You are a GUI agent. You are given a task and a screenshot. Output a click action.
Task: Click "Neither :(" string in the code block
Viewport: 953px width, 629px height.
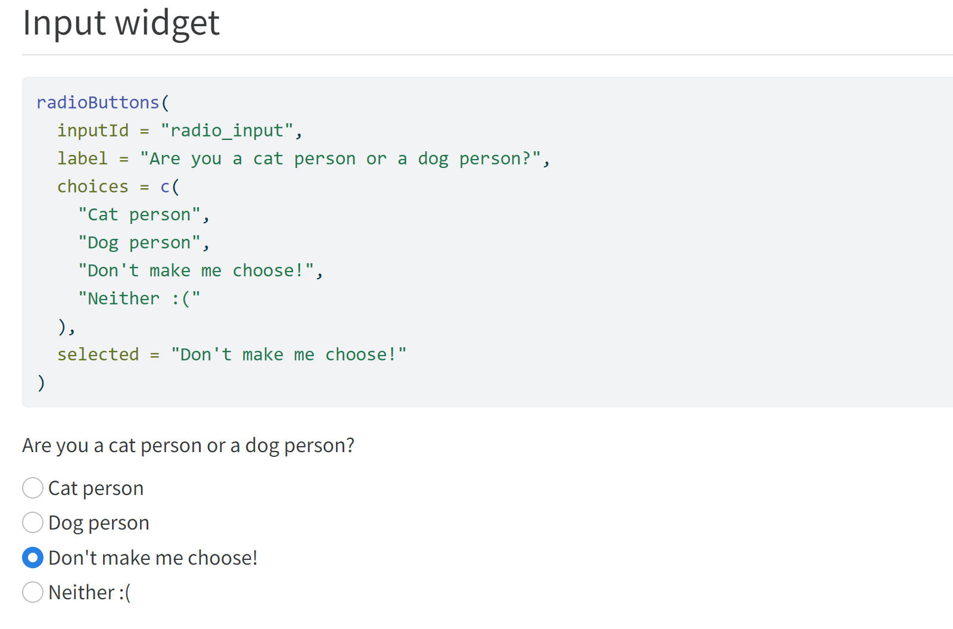click(x=139, y=298)
